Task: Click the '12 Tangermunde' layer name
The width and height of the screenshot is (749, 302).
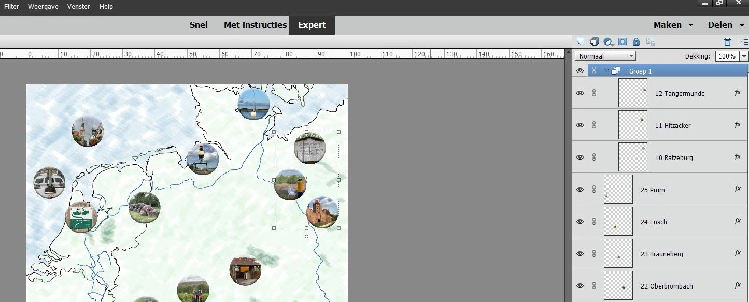Action: 680,94
